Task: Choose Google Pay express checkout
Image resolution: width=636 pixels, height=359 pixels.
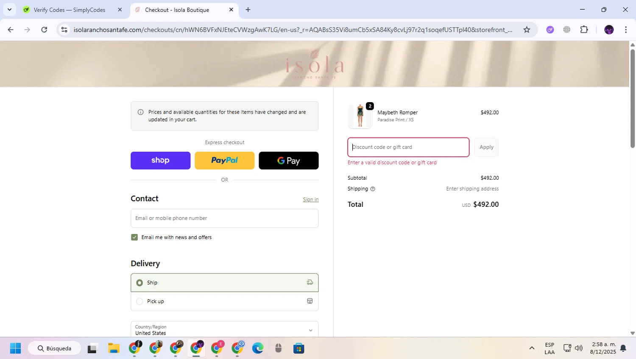Action: 288,161
